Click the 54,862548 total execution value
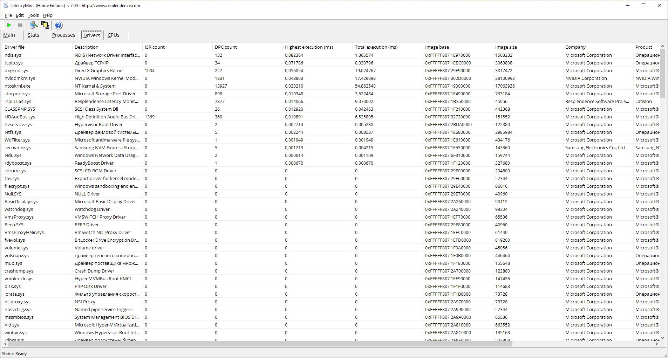Screen dimensions: 668x358 [365, 86]
